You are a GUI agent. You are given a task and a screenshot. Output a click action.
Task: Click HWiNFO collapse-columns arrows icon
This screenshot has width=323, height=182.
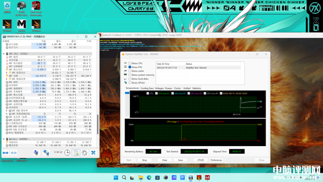click(14, 153)
